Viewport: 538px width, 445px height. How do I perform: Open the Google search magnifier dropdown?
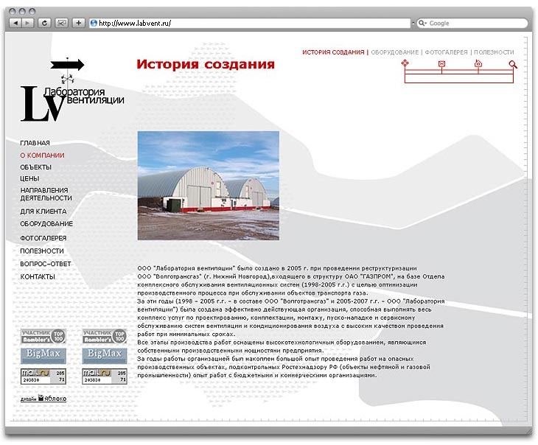tap(422, 23)
